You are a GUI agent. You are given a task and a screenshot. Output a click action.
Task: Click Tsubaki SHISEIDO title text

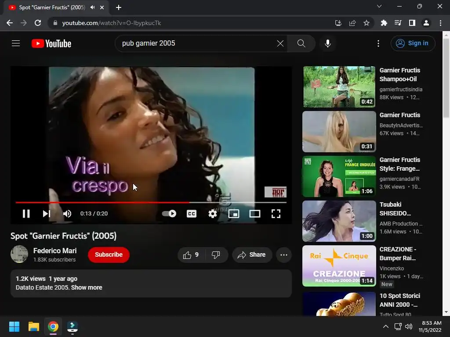point(395,209)
